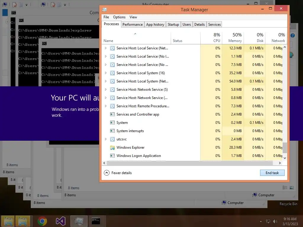Click the second File Explorer taskbar icon
Viewport: 303px width, 227px height.
click(x=22, y=221)
